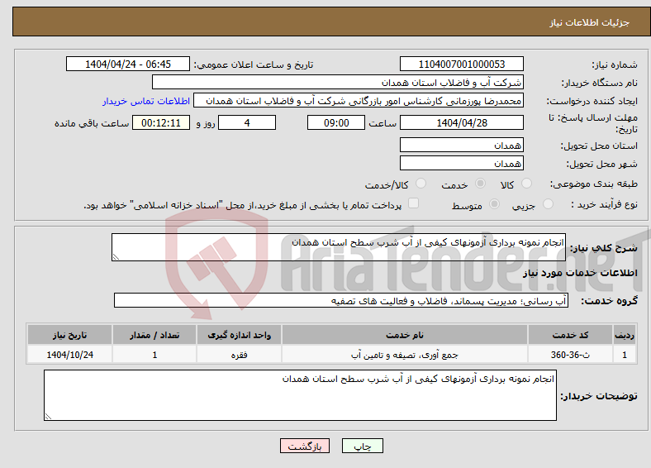Image resolution: width=651 pixels, height=468 pixels.
Task: Click the جزئیات اطلاعات نیاز header title
Action: point(589,22)
